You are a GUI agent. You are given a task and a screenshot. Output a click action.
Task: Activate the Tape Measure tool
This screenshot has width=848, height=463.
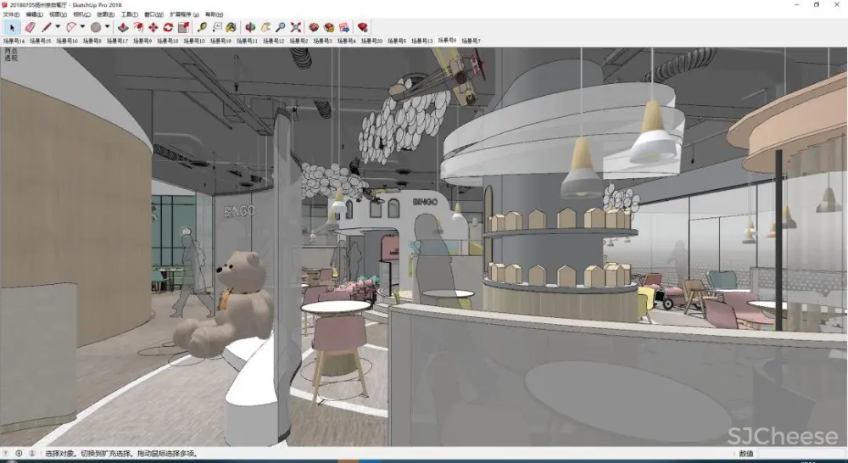[x=204, y=27]
